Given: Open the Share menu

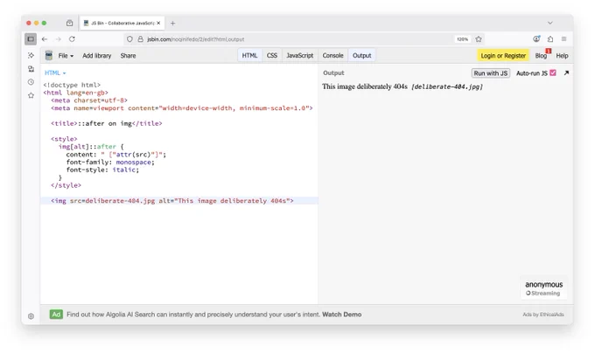Looking at the screenshot, I should tap(128, 56).
